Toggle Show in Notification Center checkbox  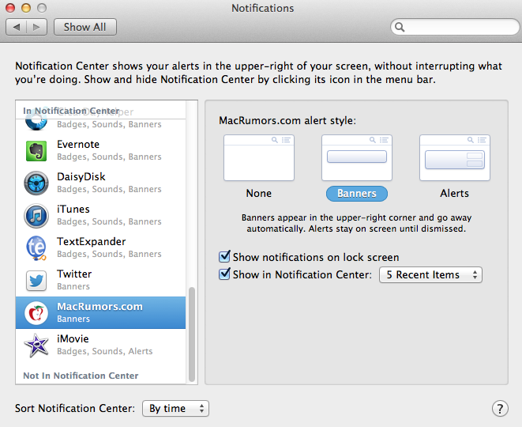224,274
